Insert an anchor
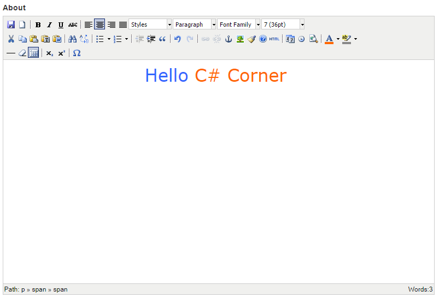 pyautogui.click(x=229, y=39)
